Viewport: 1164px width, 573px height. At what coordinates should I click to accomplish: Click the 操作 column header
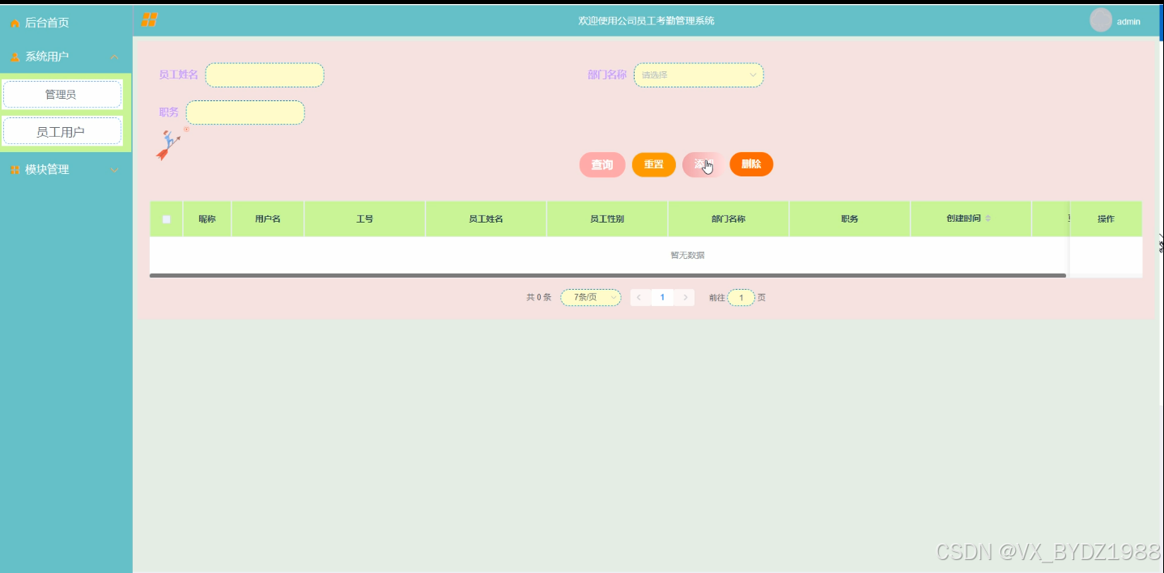click(x=1106, y=219)
